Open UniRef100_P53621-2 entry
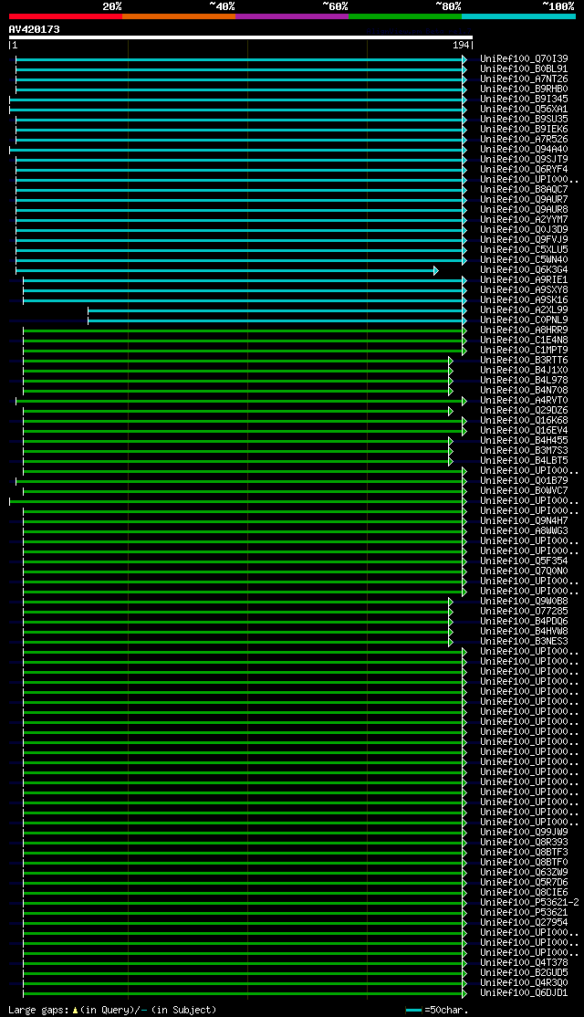This screenshot has width=584, height=1017. pos(529,903)
